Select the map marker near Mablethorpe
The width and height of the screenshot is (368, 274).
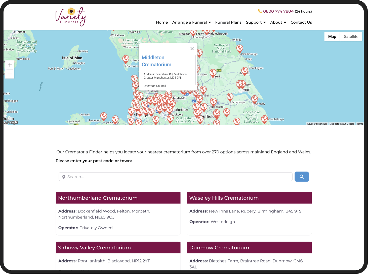264,119
